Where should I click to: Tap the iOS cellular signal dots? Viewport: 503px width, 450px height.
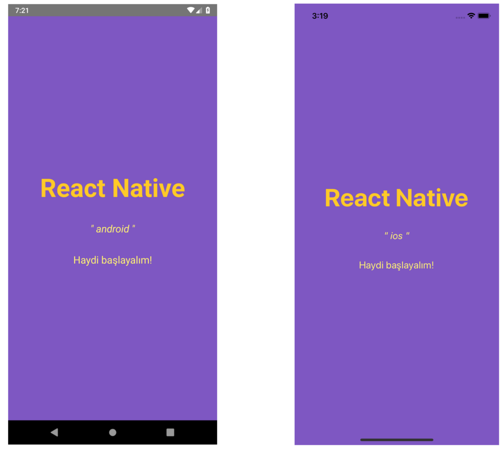point(460,18)
